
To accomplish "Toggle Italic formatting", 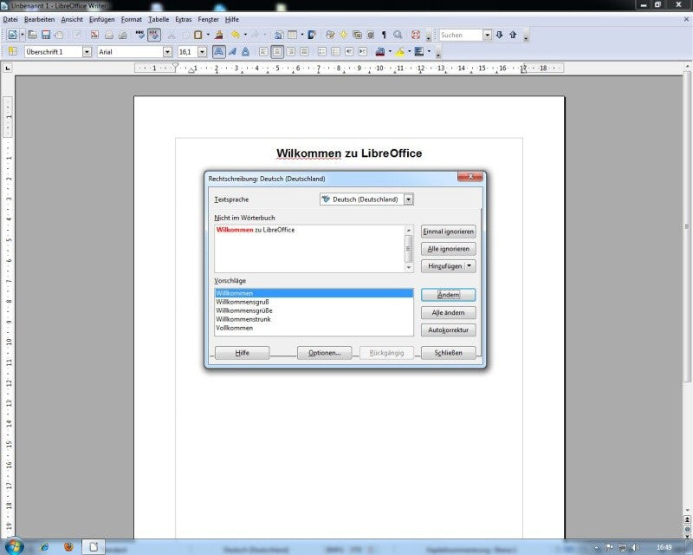I will point(232,52).
